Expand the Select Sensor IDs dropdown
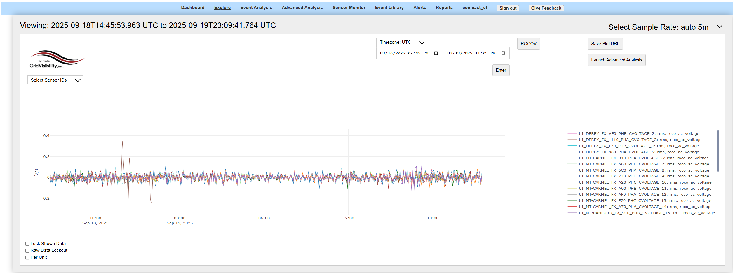Screen dimensions: 733x273 tap(55, 80)
